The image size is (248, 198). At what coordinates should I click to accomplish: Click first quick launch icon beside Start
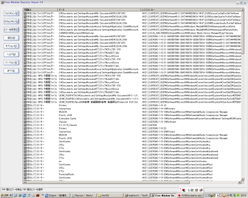pyautogui.click(x=16, y=195)
